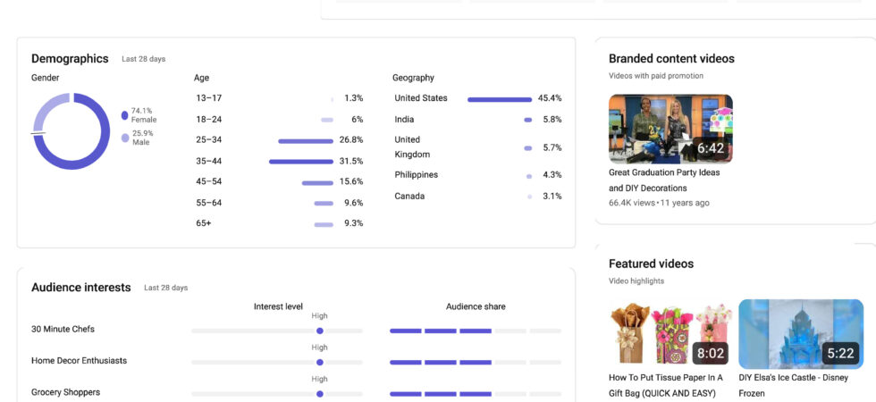
Task: Open the DIY Elsa's Ice Castle thumbnail
Action: tap(801, 335)
